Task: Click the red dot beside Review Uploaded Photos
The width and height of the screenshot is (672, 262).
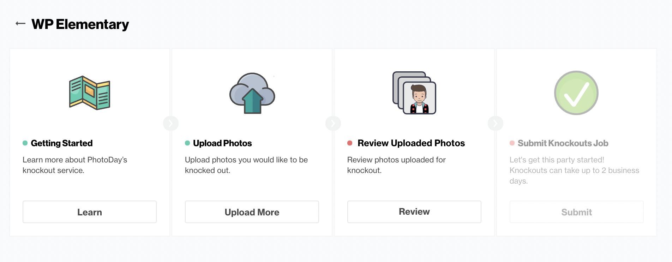Action: point(350,143)
